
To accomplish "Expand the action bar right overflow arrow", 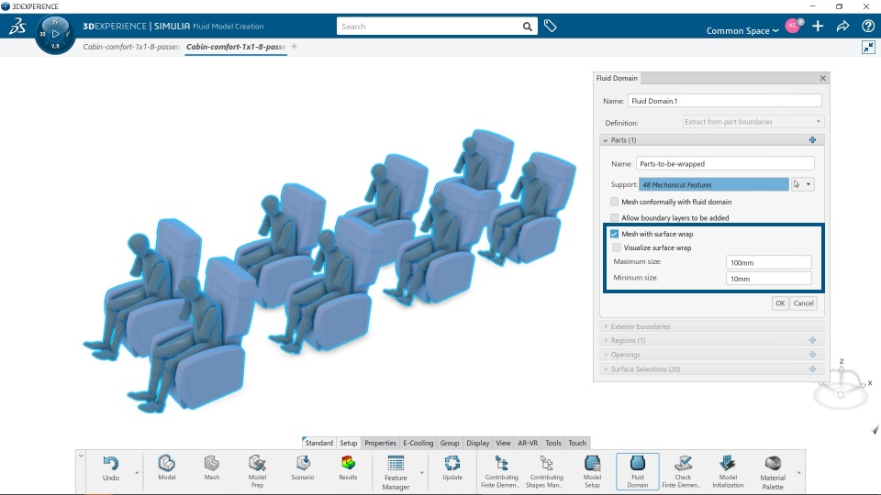I will click(798, 473).
